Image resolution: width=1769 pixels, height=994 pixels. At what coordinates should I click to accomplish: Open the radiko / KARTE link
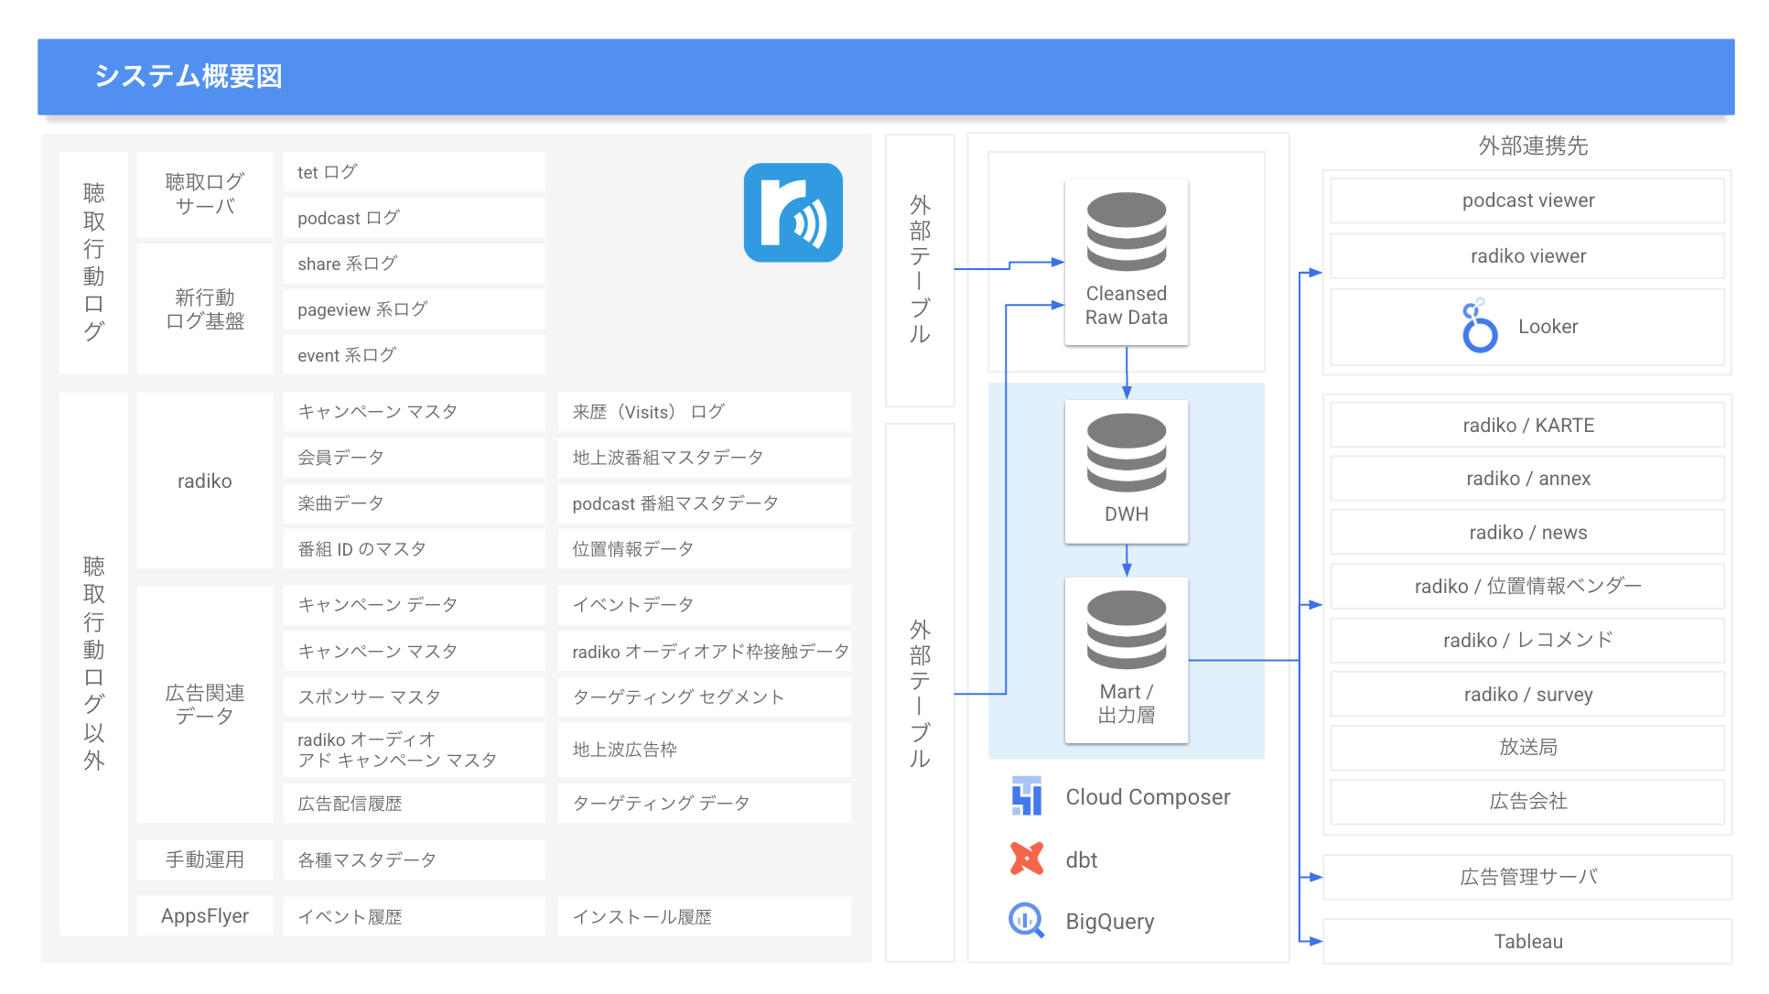[1526, 425]
